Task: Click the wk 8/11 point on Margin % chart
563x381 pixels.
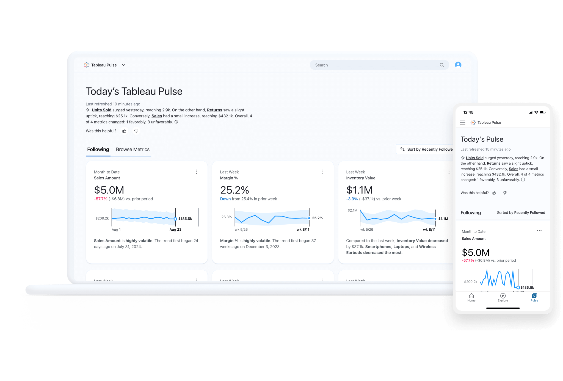Action: (x=309, y=218)
